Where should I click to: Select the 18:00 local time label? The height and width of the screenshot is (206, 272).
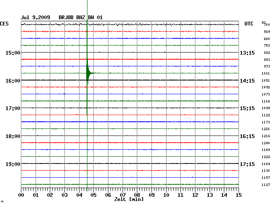[x=13, y=136]
